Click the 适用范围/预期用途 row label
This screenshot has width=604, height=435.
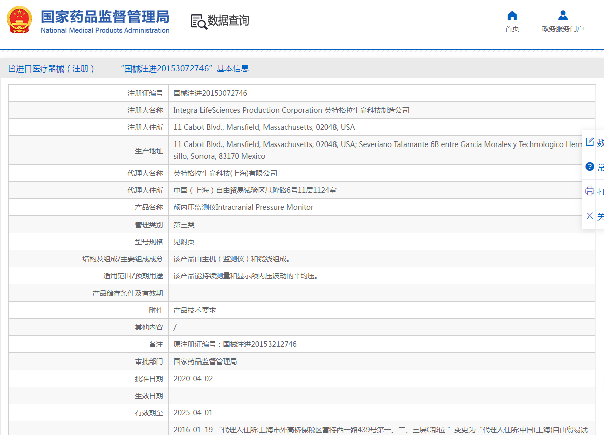[x=133, y=276]
